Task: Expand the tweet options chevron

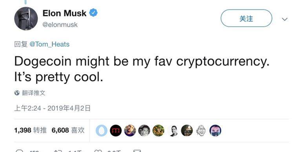Action: coord(285,19)
